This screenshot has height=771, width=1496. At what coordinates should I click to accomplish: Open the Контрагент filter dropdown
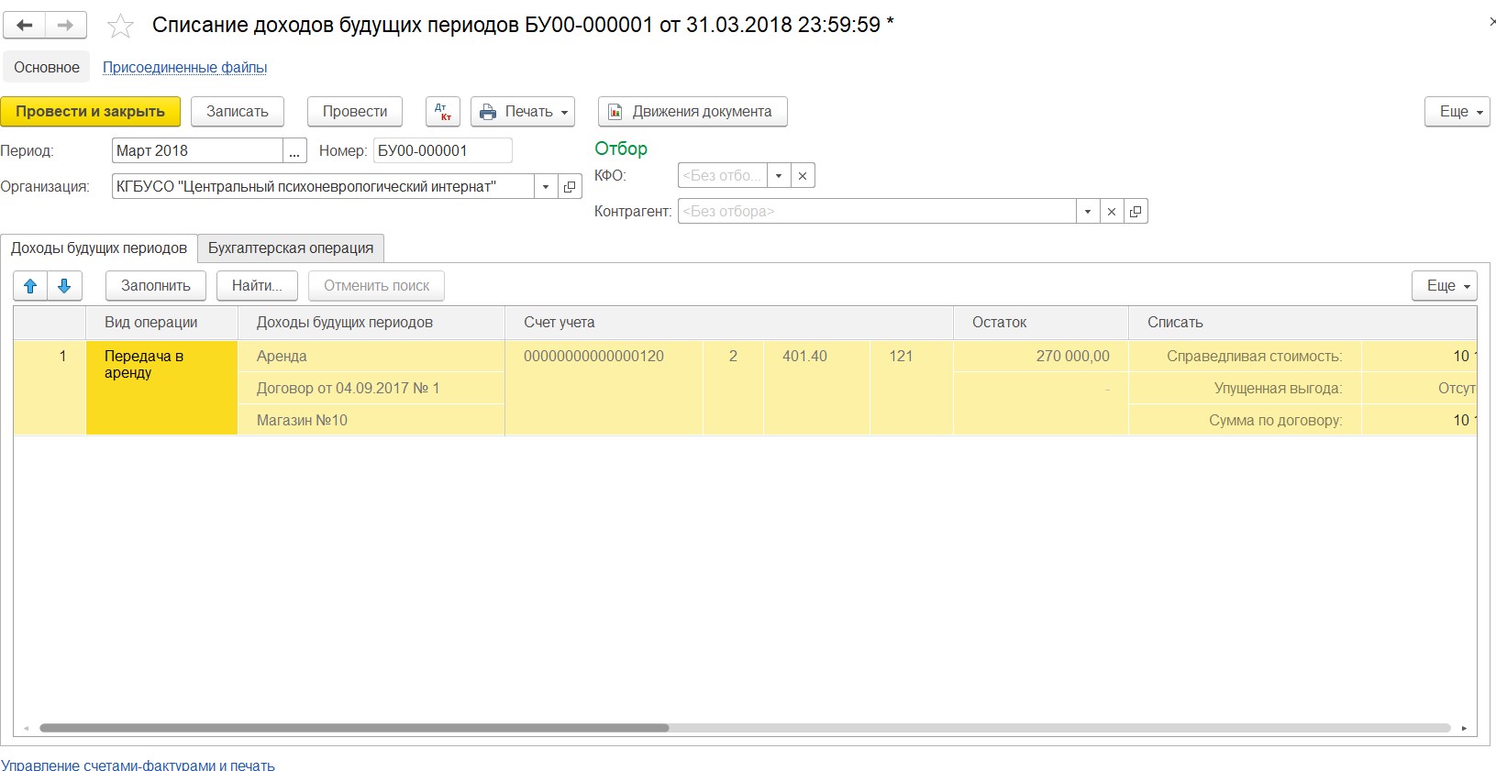pos(1088,212)
